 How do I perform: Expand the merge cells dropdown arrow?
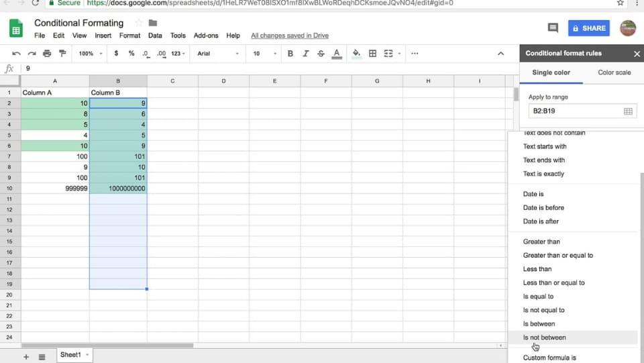click(398, 54)
